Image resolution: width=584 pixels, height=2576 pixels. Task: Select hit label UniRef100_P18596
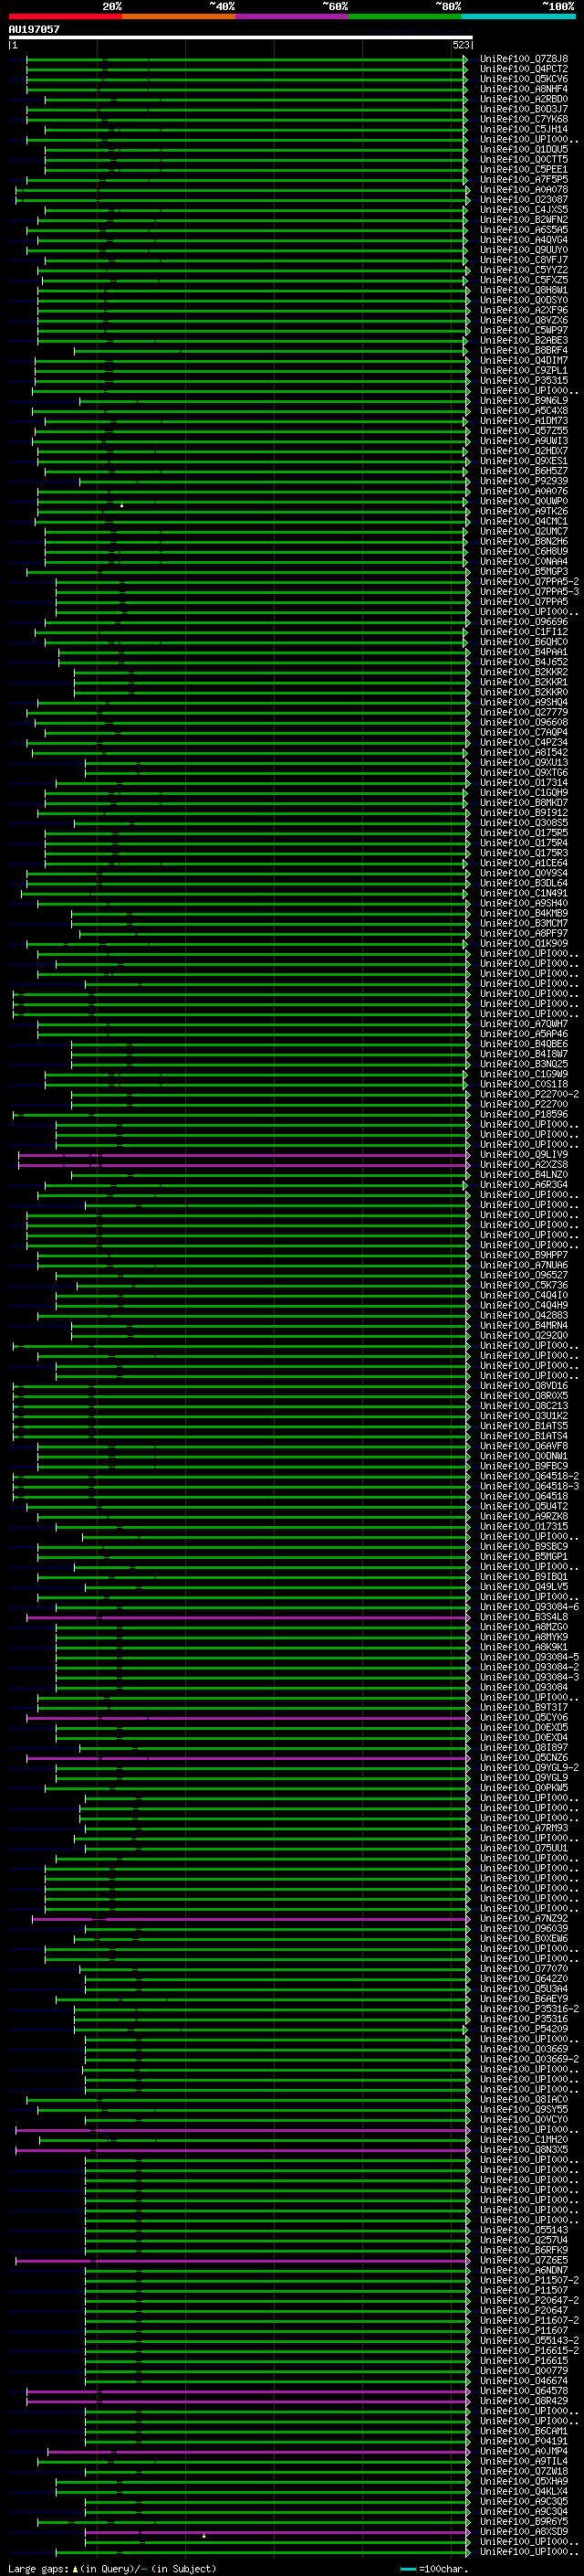pos(524,1114)
